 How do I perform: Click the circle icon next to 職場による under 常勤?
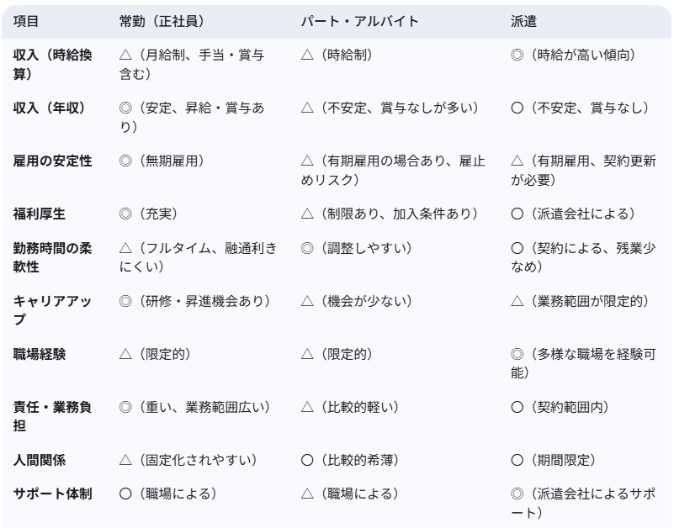point(125,494)
